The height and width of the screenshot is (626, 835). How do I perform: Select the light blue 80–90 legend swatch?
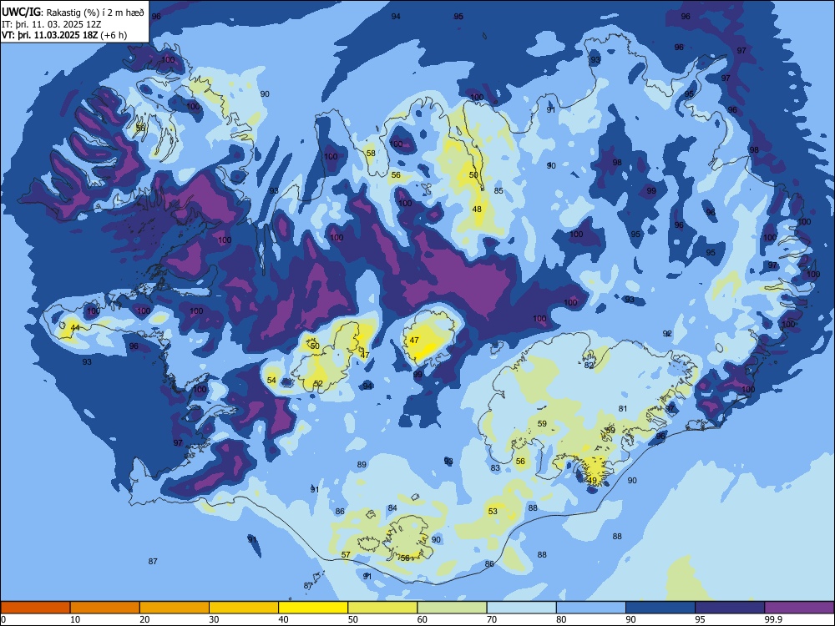click(591, 608)
